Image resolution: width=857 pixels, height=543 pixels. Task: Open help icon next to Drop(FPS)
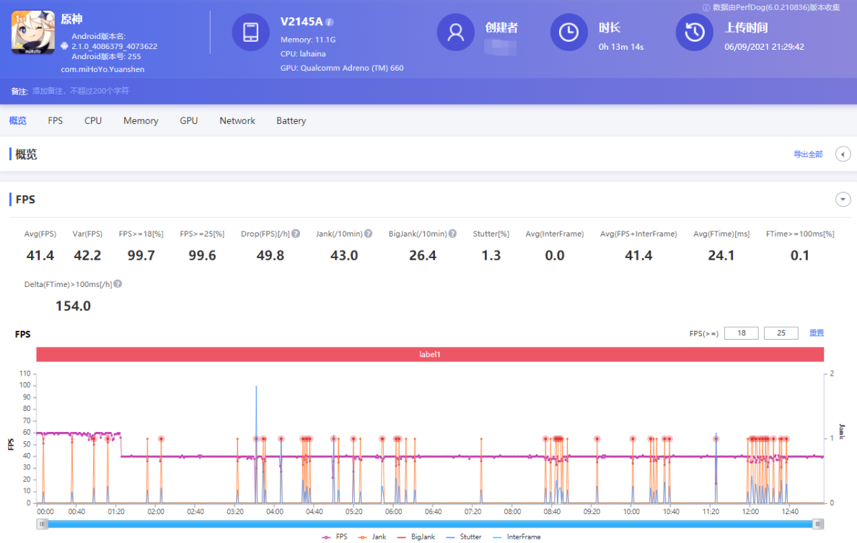[296, 234]
